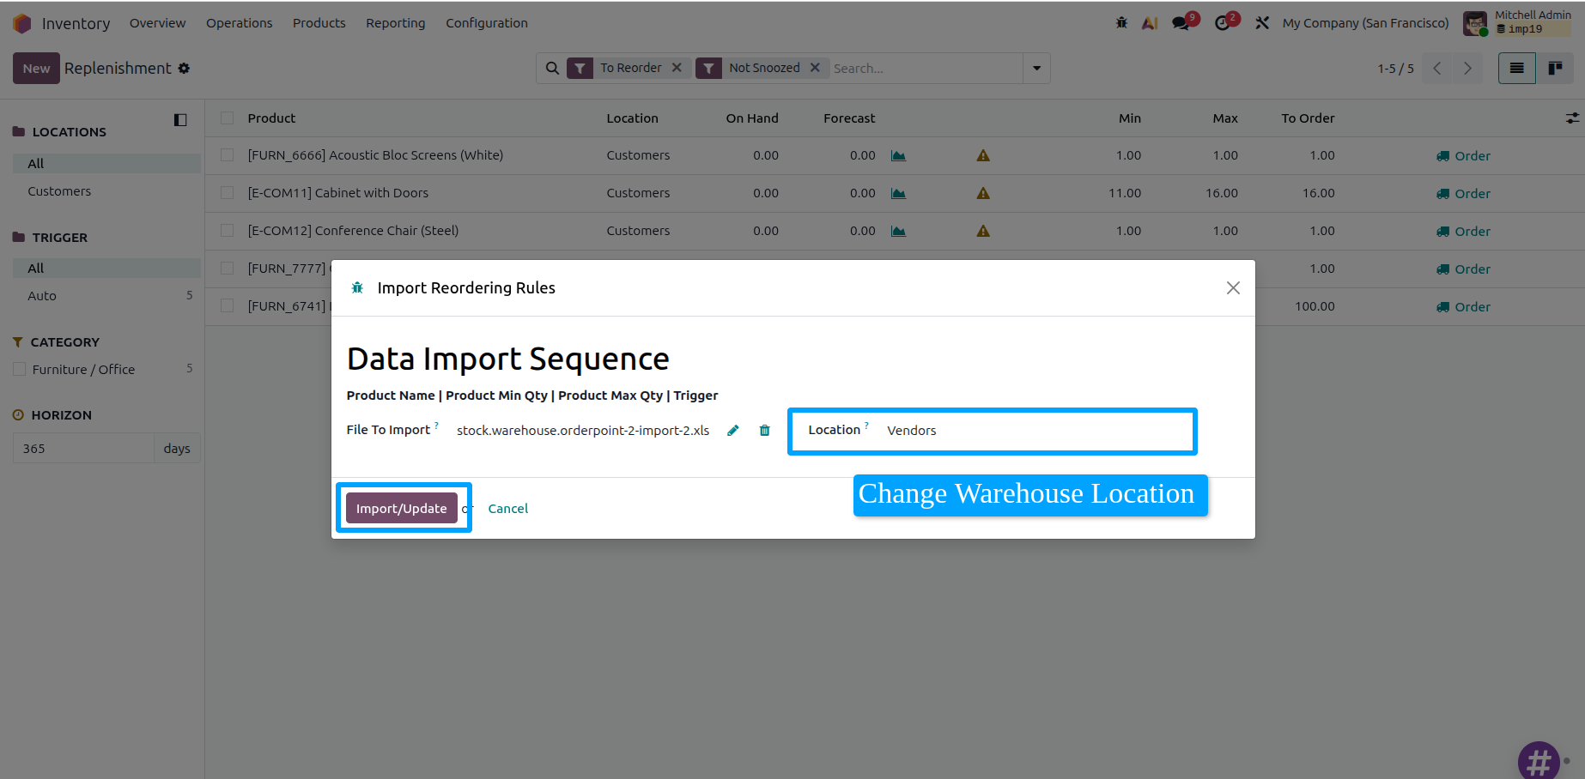Screen dimensions: 1585x779
Task: Select All under Trigger
Action: [x=106, y=268]
